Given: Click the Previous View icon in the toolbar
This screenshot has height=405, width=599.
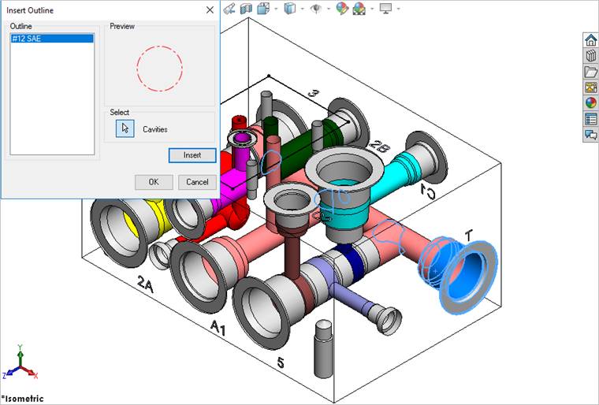Looking at the screenshot, I should [x=229, y=8].
